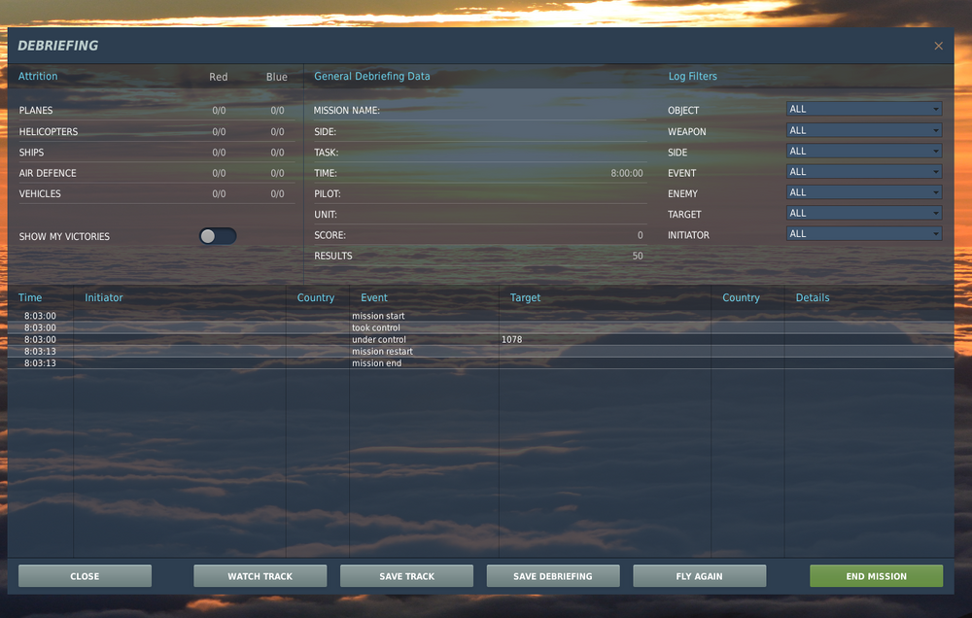
Task: Click the RESULTS value '50'
Action: pyautogui.click(x=638, y=256)
